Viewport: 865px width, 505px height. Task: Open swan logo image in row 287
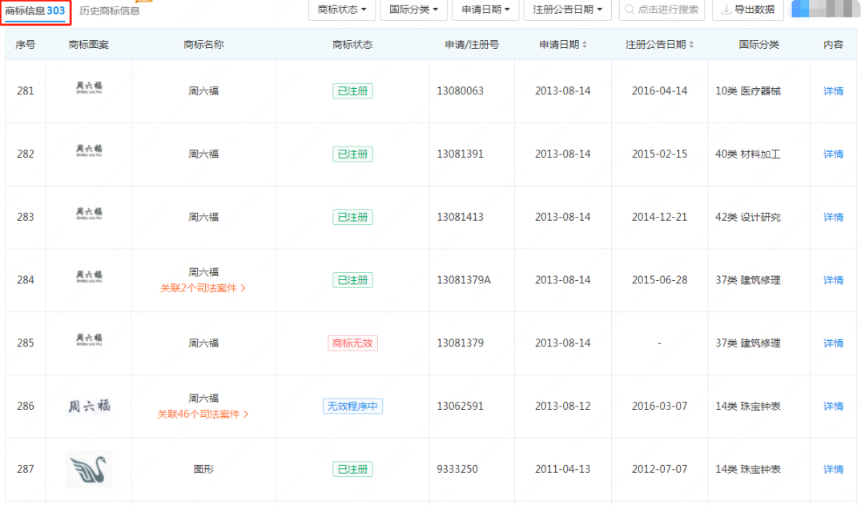click(89, 469)
